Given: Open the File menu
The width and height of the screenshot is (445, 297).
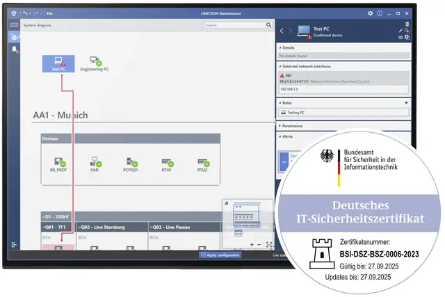Looking at the screenshot, I should click(x=49, y=13).
